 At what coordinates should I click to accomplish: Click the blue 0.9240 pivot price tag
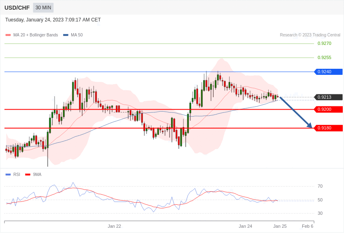tap(329, 72)
